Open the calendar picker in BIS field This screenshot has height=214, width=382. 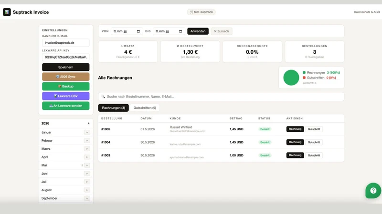coord(180,31)
